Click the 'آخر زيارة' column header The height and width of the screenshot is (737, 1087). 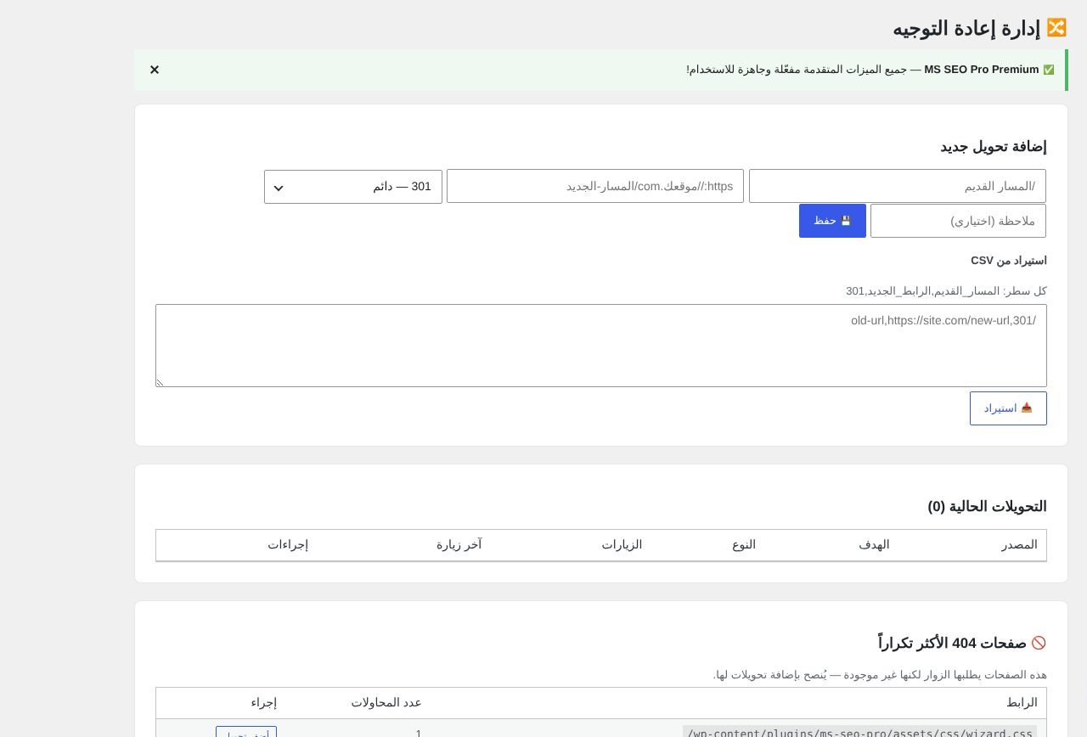459,545
